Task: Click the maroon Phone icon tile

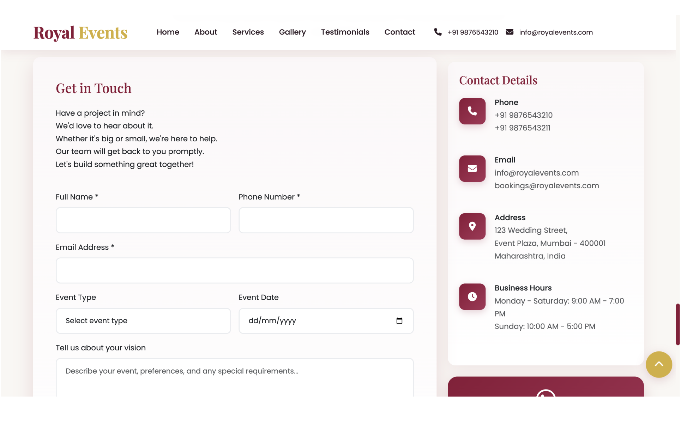Action: click(x=472, y=111)
